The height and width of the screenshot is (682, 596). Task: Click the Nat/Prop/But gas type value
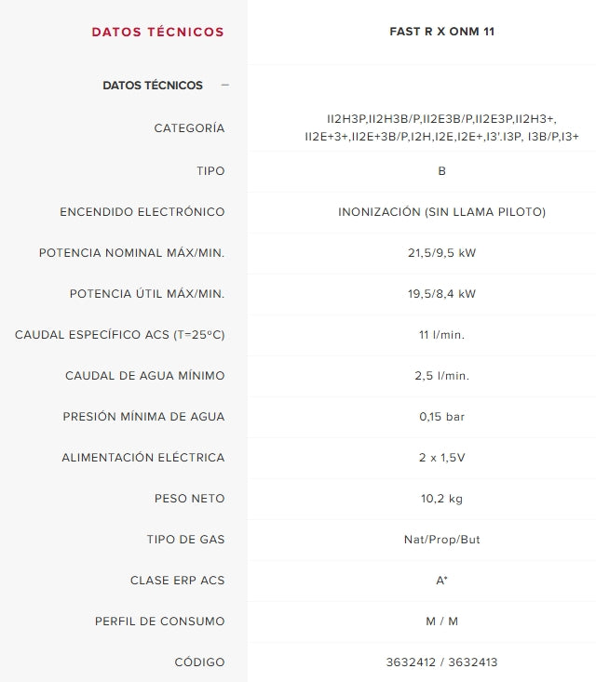pos(442,540)
